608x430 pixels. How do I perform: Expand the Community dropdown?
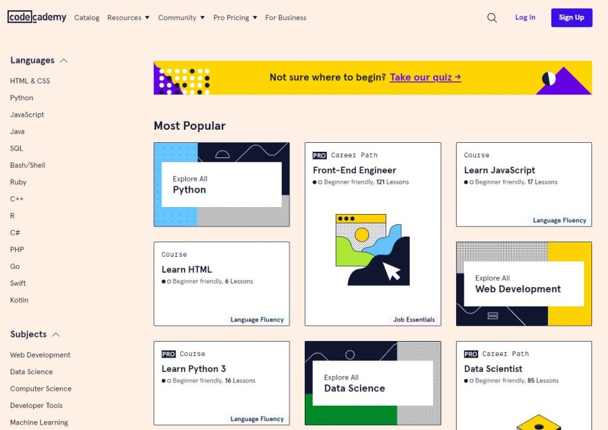(181, 18)
